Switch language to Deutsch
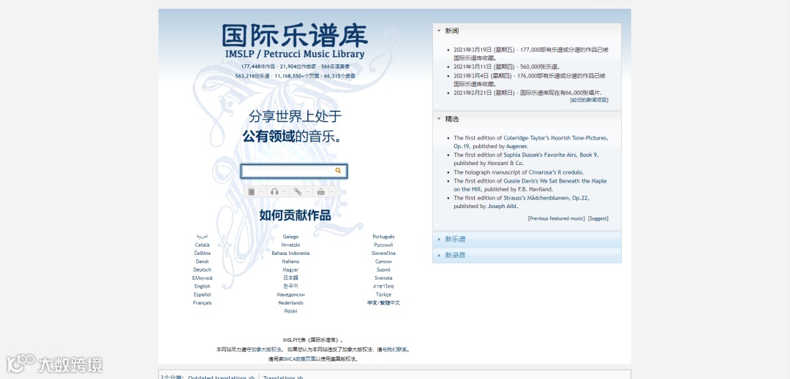790x379 pixels. coord(202,270)
